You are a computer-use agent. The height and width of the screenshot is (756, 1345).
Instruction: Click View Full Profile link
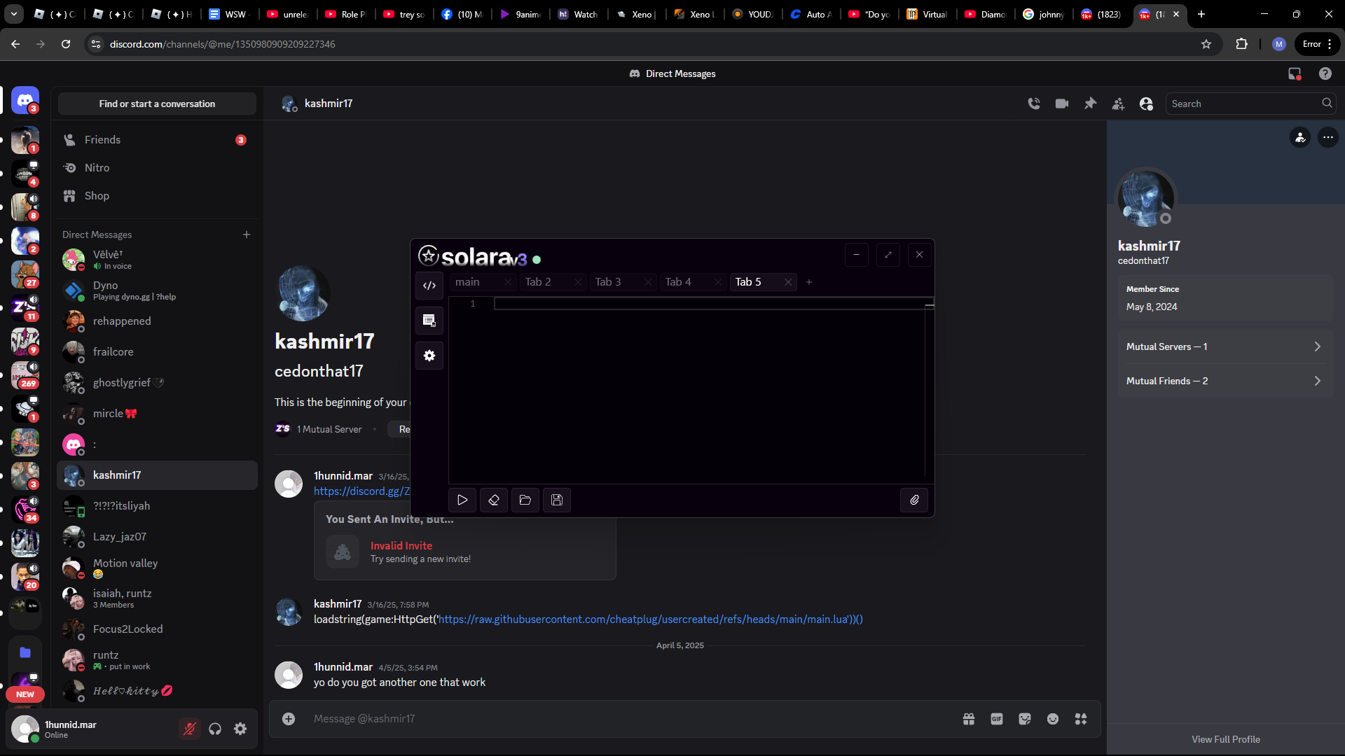[1225, 739]
